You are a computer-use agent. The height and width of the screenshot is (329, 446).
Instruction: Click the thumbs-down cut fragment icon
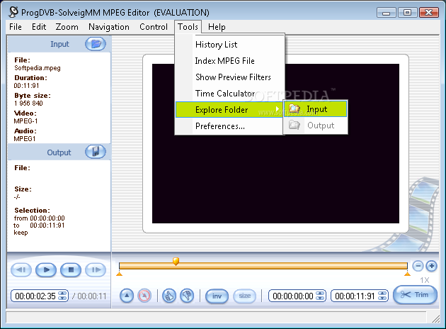(x=187, y=296)
